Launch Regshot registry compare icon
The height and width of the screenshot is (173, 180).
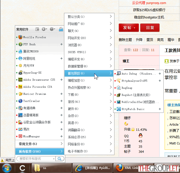click(118, 95)
